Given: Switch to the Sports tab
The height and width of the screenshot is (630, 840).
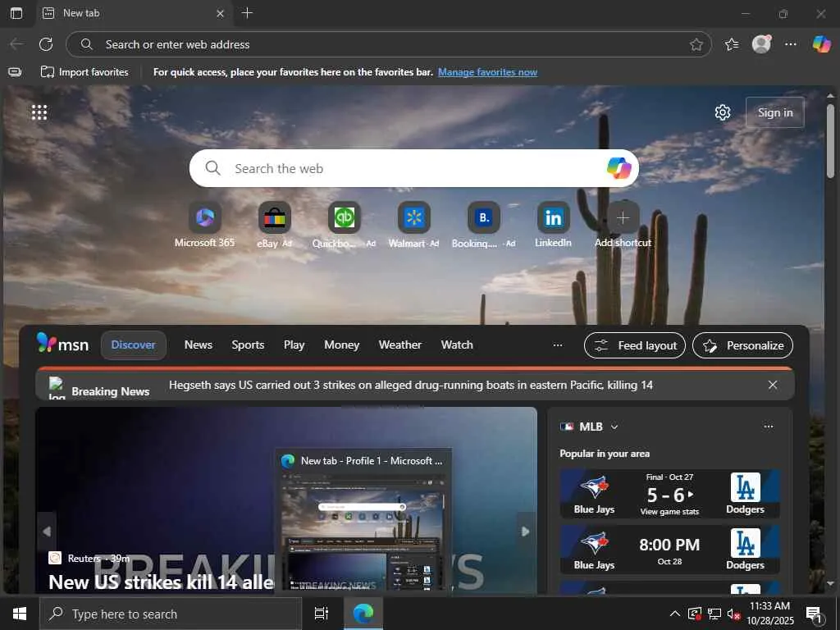Looking at the screenshot, I should pos(248,345).
